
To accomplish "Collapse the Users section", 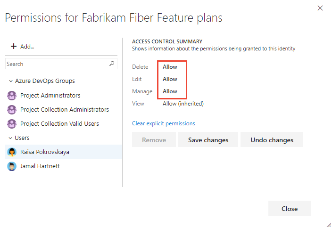I will pos(10,138).
